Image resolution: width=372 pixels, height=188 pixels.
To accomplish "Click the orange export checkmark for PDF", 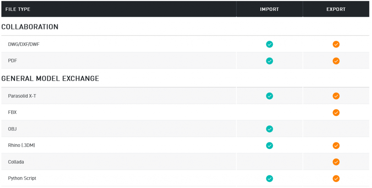I will [x=336, y=61].
